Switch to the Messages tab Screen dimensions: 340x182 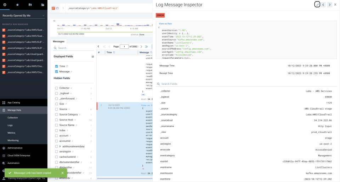coord(58,42)
